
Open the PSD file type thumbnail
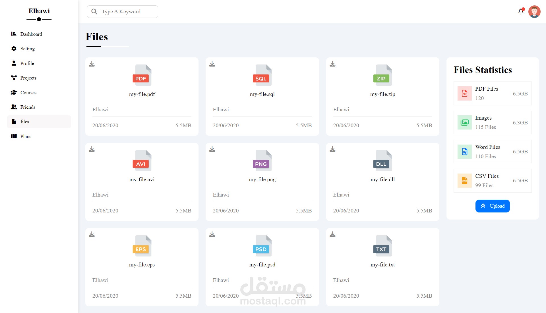coord(262,246)
